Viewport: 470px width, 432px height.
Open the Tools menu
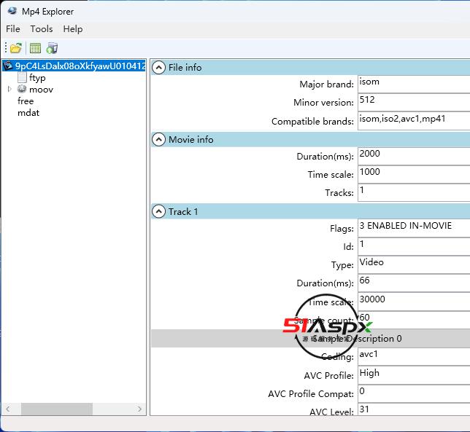(42, 29)
